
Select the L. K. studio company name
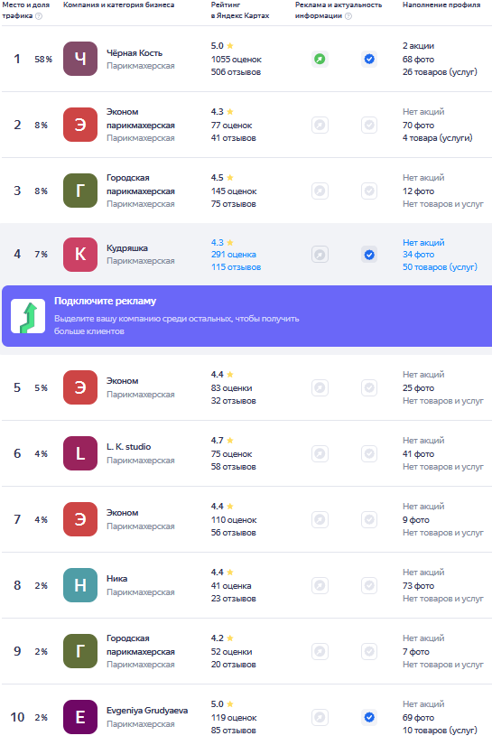[129, 447]
